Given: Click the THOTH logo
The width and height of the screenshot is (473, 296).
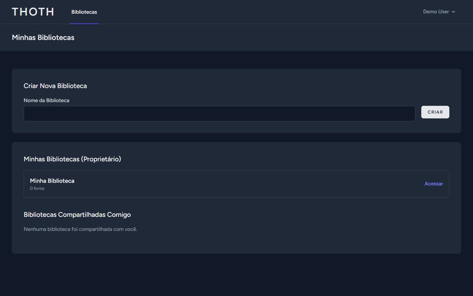Looking at the screenshot, I should pyautogui.click(x=33, y=12).
